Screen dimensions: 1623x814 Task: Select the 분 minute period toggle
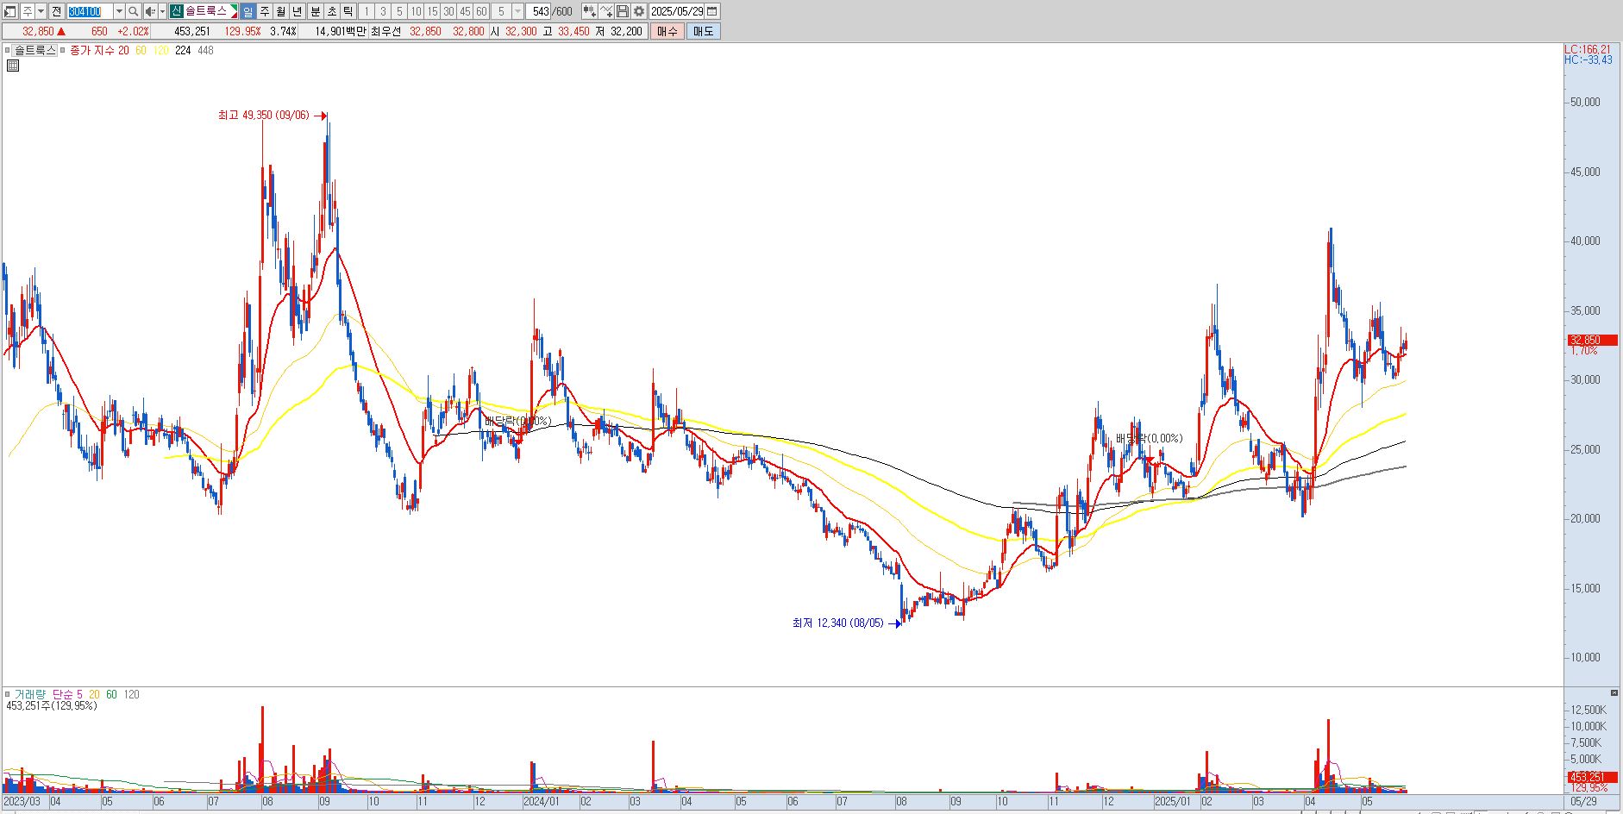tap(315, 11)
